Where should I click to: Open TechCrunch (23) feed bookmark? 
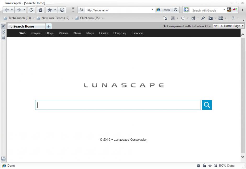point(17,18)
